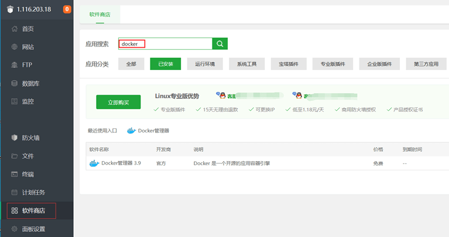
Task: Click the second QQ penguin customer service icon
Action: [297, 95]
